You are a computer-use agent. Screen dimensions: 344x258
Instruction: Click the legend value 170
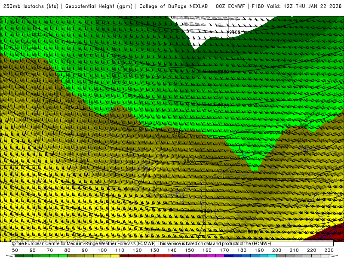pyautogui.click(x=224, y=250)
